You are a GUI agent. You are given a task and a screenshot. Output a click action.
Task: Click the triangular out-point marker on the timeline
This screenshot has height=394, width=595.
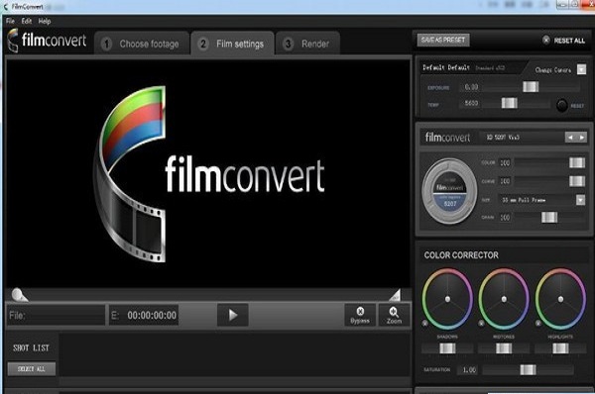[395, 295]
